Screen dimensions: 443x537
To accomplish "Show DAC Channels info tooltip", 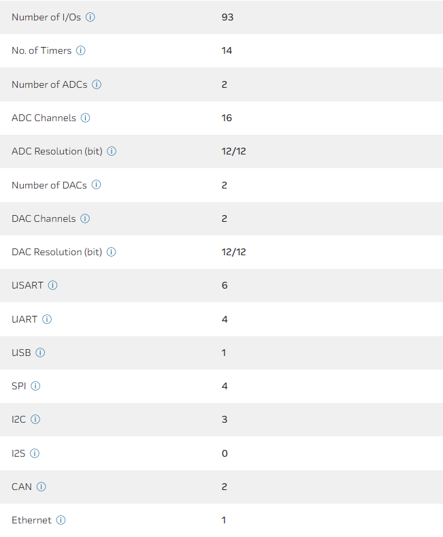I will (x=85, y=218).
